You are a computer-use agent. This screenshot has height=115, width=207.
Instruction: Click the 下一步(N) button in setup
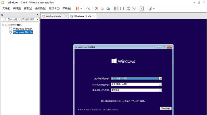[166, 108]
